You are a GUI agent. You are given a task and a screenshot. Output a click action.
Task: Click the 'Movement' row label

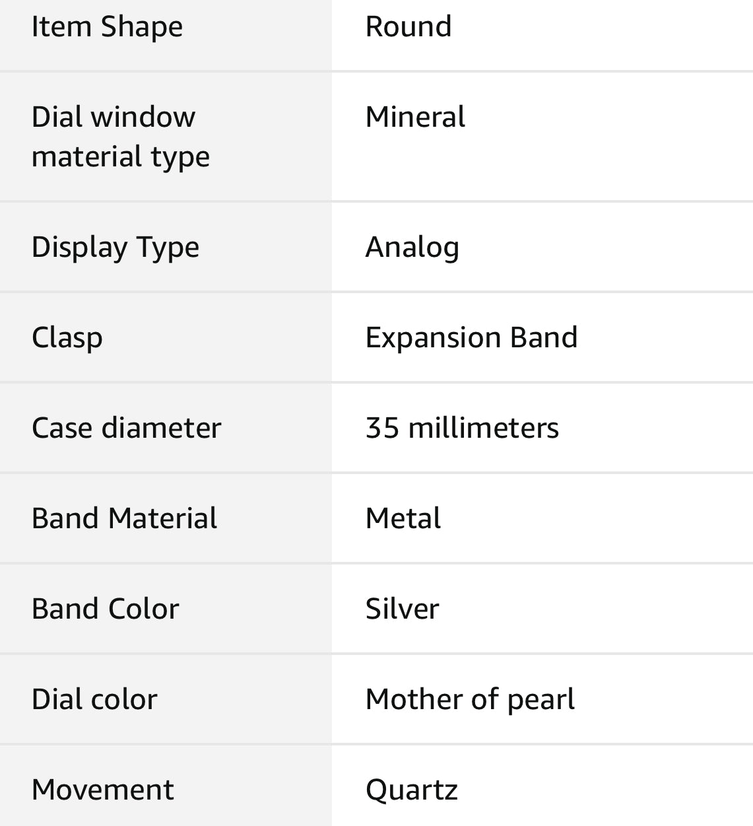click(x=103, y=790)
